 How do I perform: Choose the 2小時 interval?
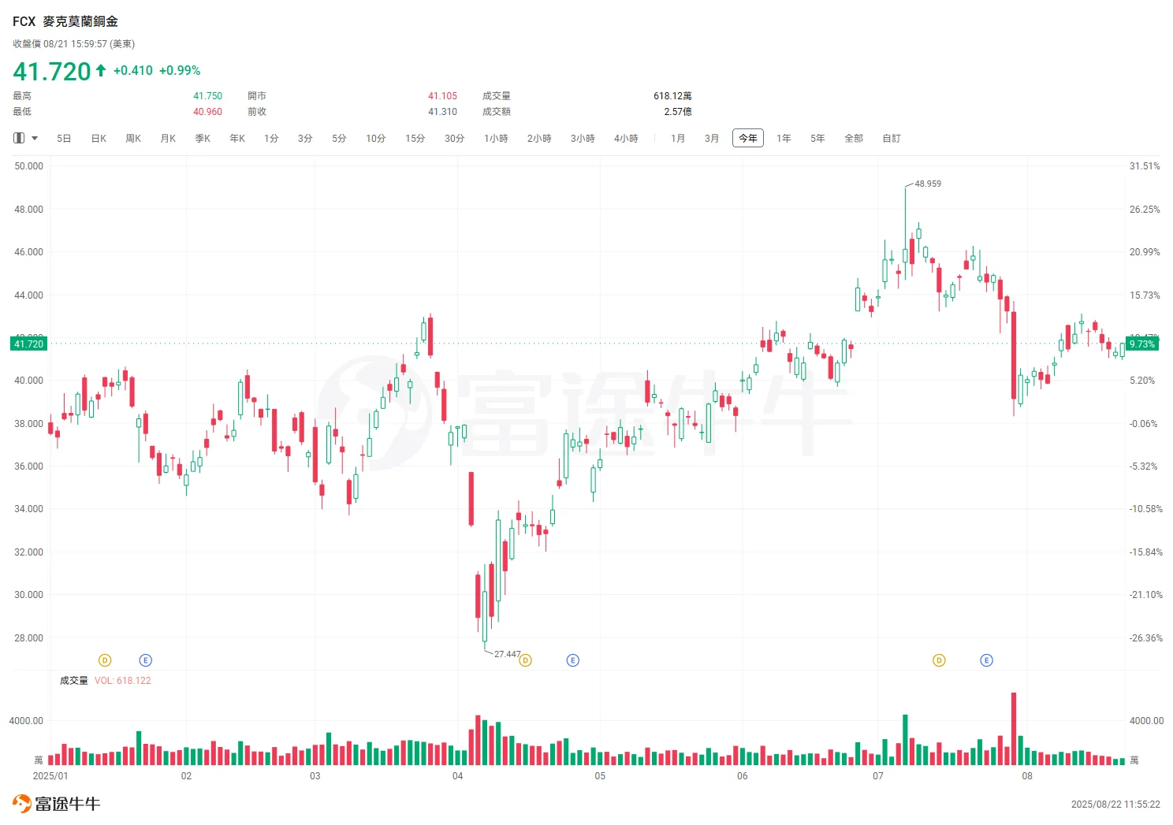tap(539, 138)
